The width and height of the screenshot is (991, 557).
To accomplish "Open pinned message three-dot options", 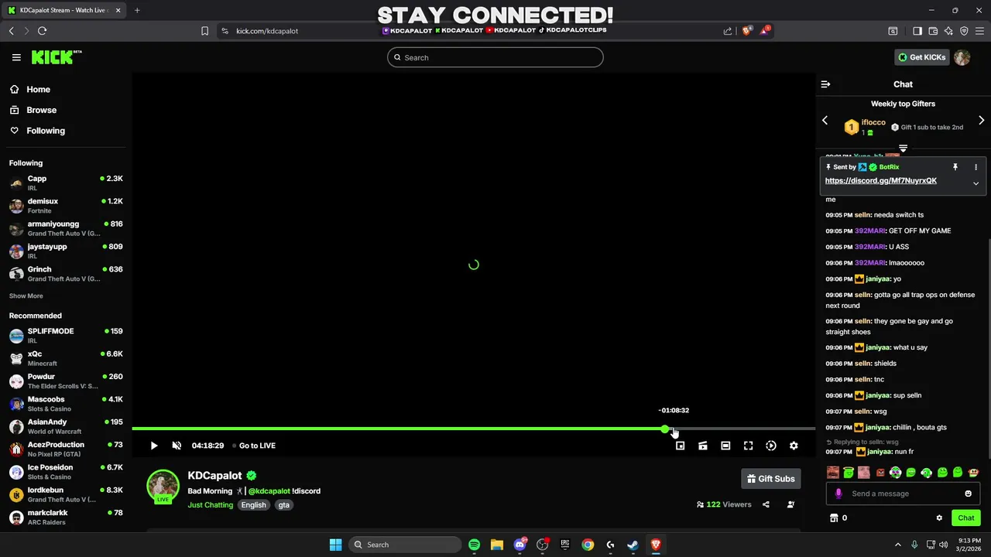I will pyautogui.click(x=976, y=167).
